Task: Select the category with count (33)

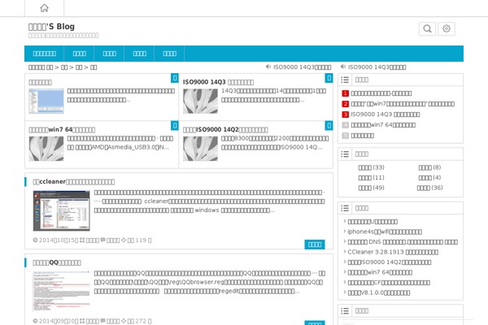Action: tap(372, 167)
